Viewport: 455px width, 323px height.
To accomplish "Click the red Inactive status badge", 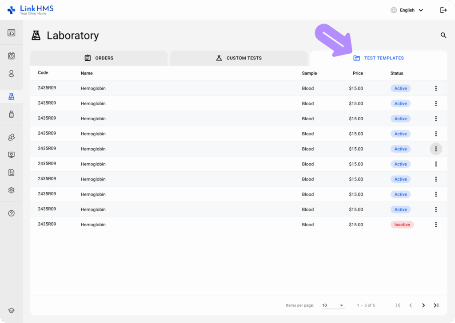I will click(x=402, y=225).
